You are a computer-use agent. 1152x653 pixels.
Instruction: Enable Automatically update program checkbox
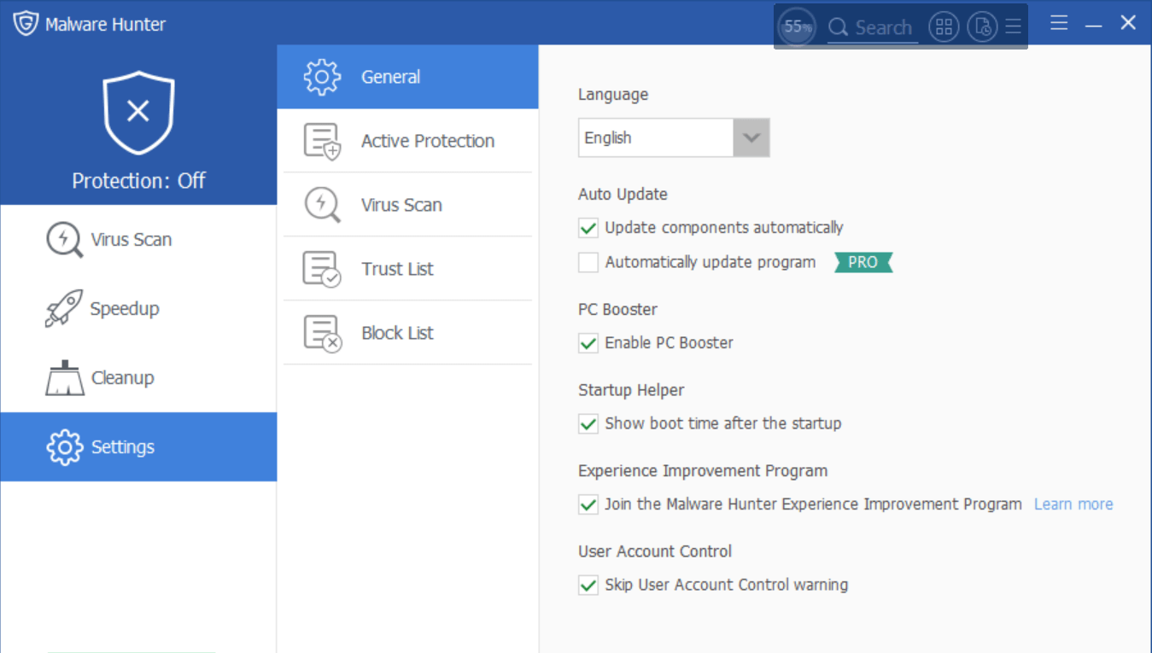point(588,263)
